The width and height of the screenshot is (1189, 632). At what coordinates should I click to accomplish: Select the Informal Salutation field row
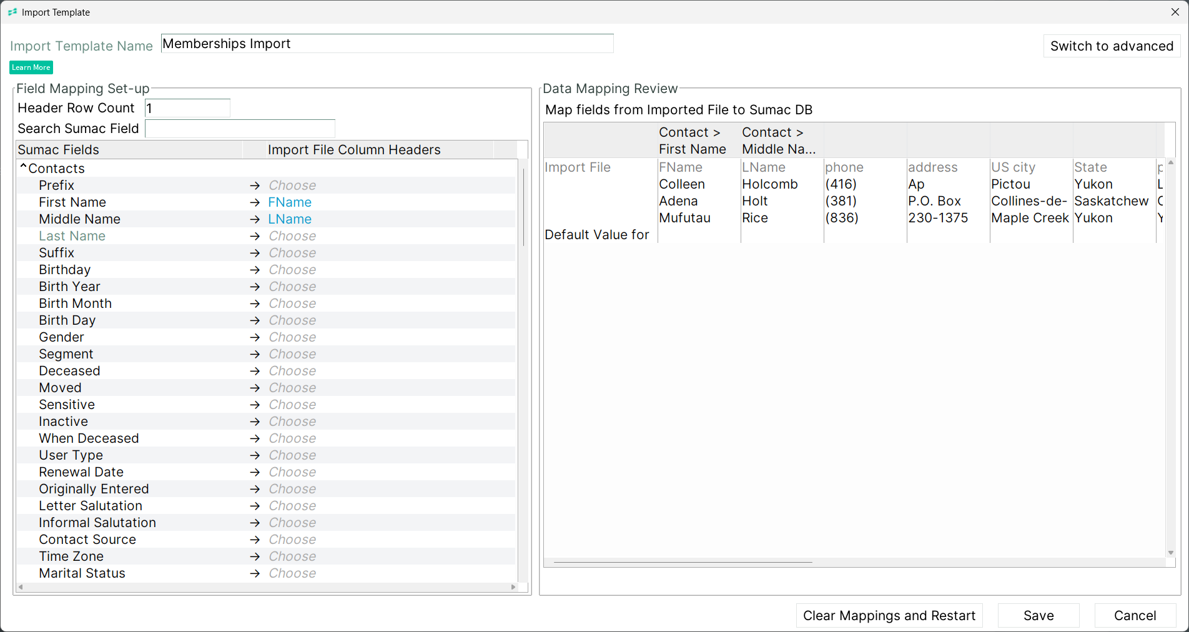pyautogui.click(x=266, y=523)
